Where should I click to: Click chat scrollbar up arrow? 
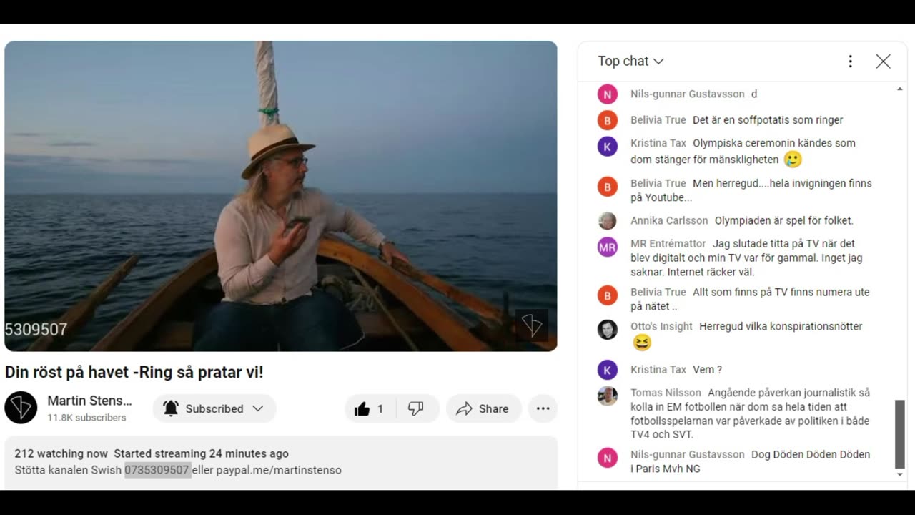pyautogui.click(x=899, y=89)
